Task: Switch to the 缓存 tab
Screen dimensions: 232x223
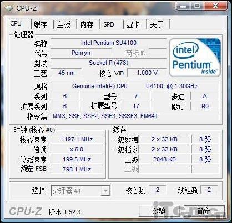Action: tap(41, 24)
